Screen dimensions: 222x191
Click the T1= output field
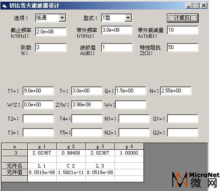click(38, 91)
